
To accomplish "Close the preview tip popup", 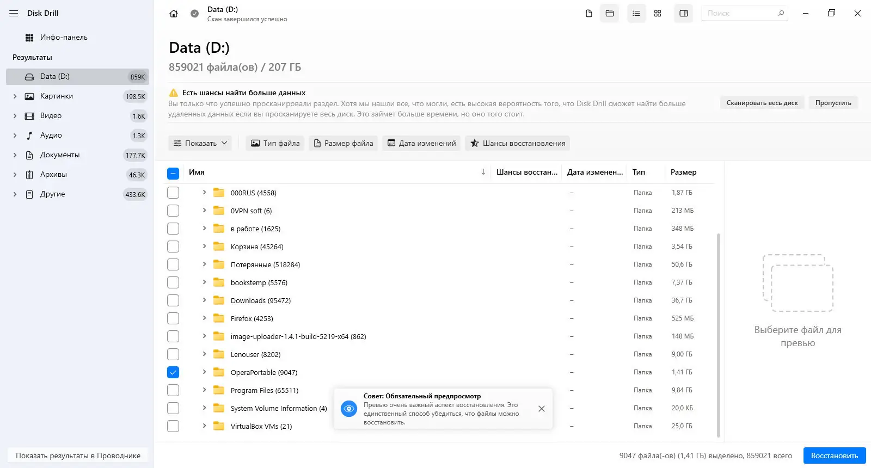I will (542, 409).
